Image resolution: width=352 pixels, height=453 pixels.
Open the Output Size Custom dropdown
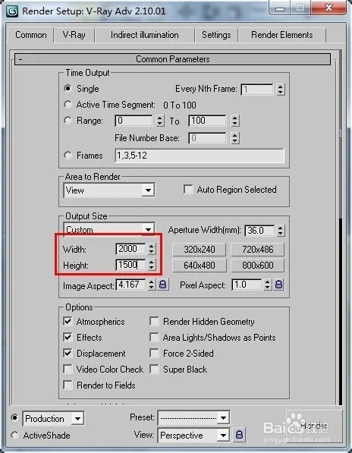[109, 230]
